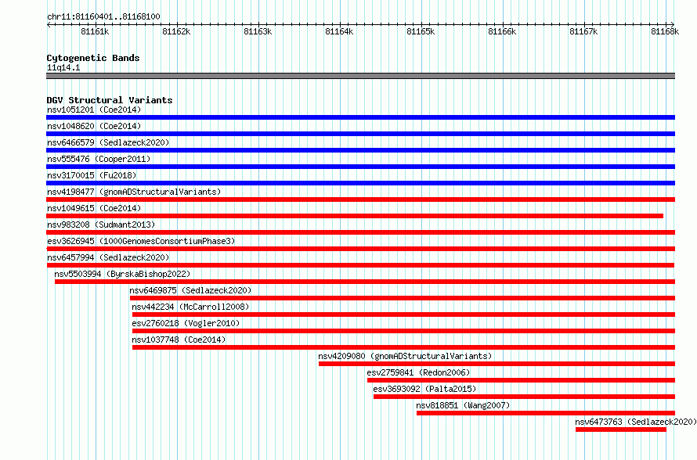The image size is (697, 460).
Task: Open the esv2760218 (Vogler2010) label
Action: pyautogui.click(x=186, y=323)
